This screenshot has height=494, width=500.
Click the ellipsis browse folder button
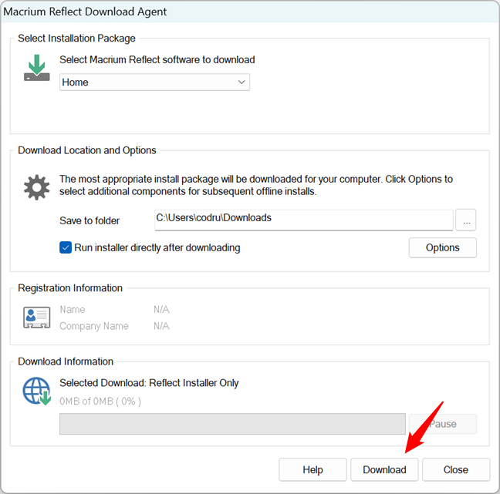pos(465,220)
